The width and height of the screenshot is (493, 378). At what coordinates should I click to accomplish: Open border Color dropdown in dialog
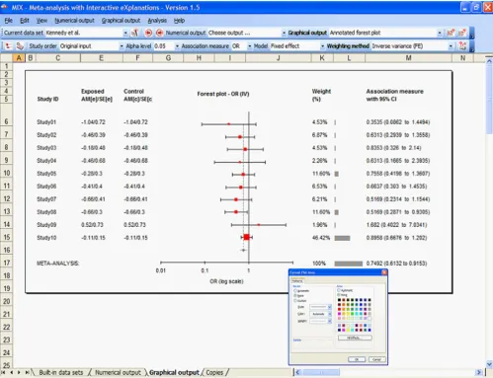[330, 314]
